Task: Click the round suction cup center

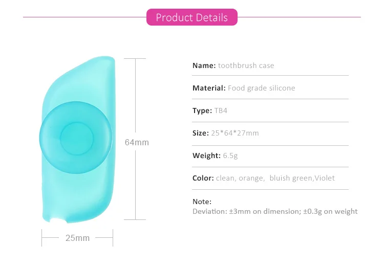Action: pyautogui.click(x=77, y=138)
